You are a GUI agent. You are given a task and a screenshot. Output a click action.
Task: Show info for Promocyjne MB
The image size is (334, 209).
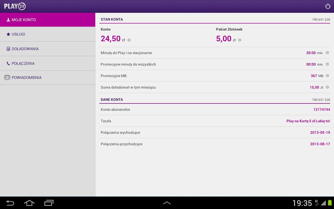click(327, 76)
